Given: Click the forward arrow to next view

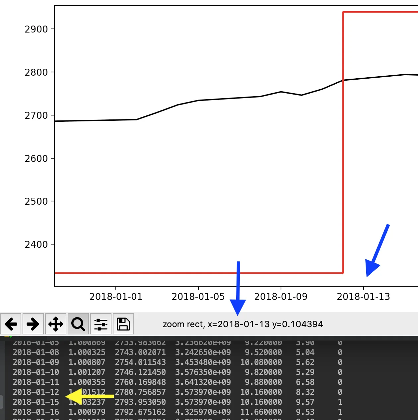Looking at the screenshot, I should 33,324.
